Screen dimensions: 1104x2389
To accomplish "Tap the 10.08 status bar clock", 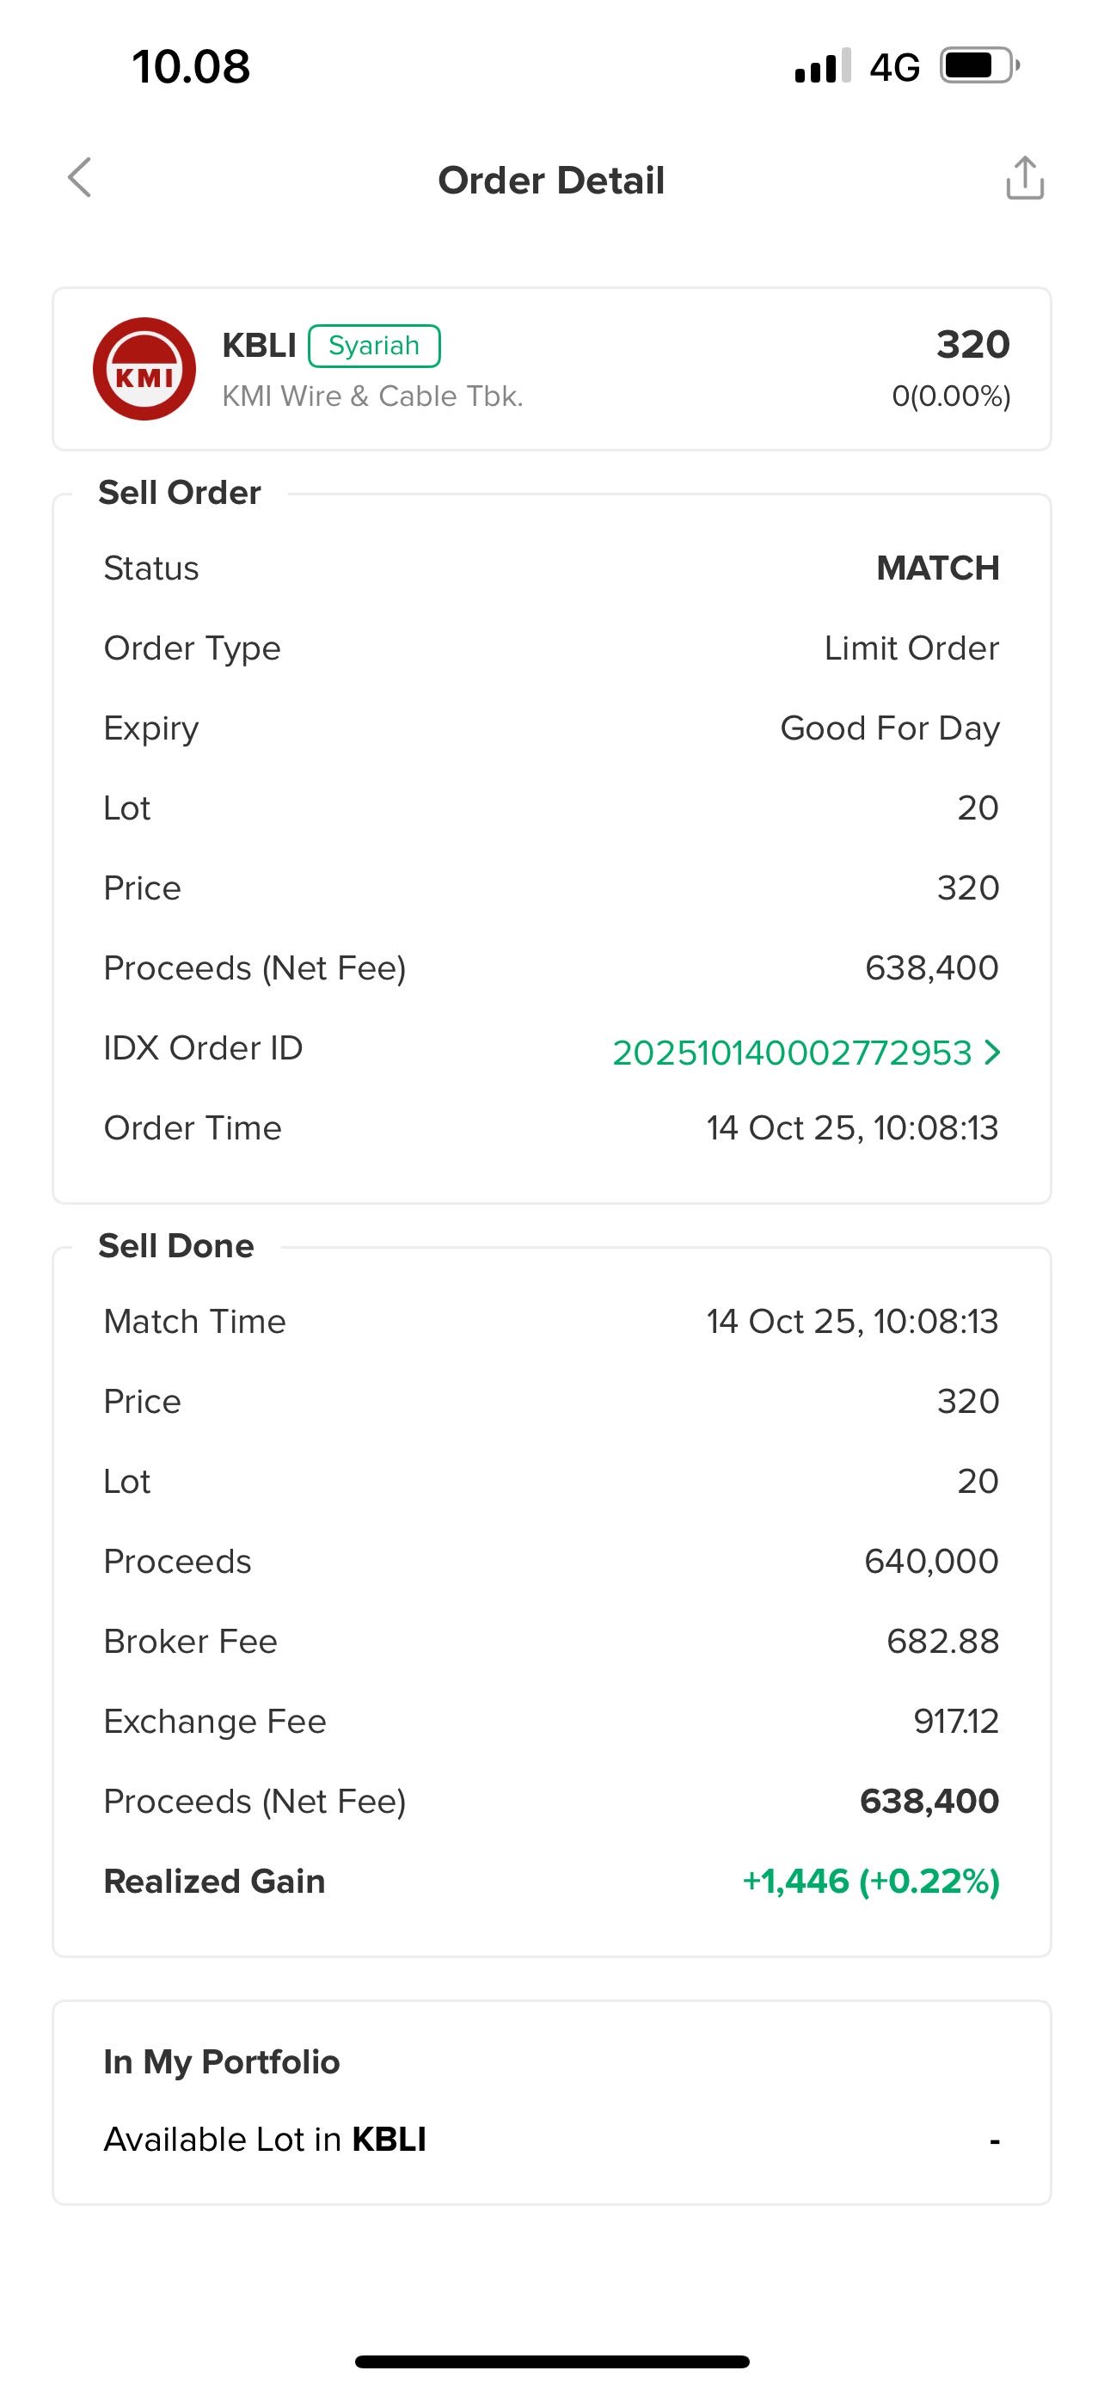I will click(191, 67).
